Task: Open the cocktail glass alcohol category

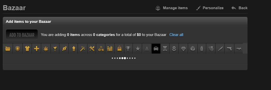Action: [x=55, y=49]
